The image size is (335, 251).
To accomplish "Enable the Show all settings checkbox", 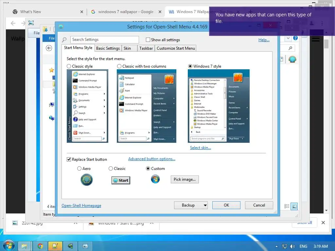I will 148,40.
